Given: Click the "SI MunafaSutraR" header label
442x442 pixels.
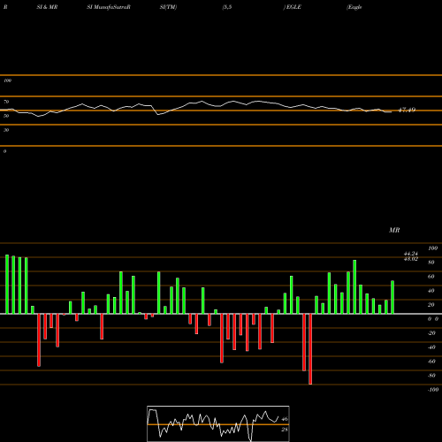Looking at the screenshot, I should click(x=109, y=7).
